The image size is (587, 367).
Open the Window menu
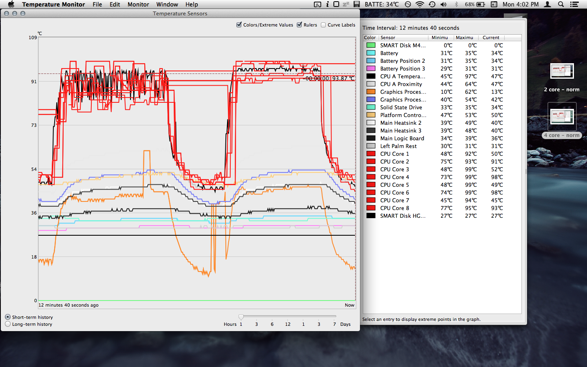tap(167, 4)
